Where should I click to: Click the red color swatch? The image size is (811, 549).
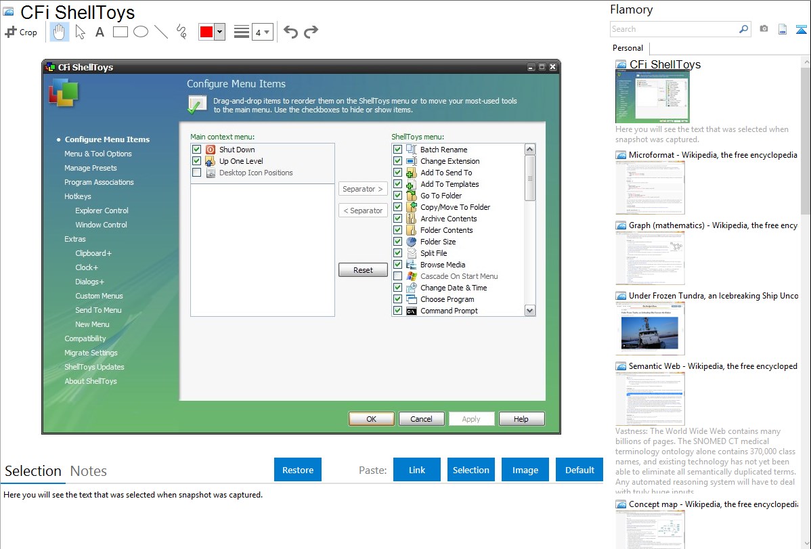click(206, 32)
